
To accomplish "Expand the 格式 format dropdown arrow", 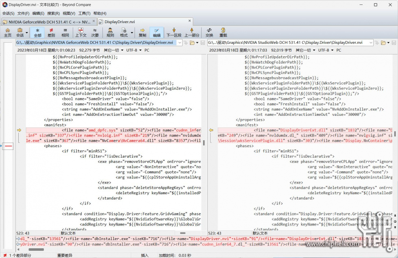I will click(x=132, y=33).
